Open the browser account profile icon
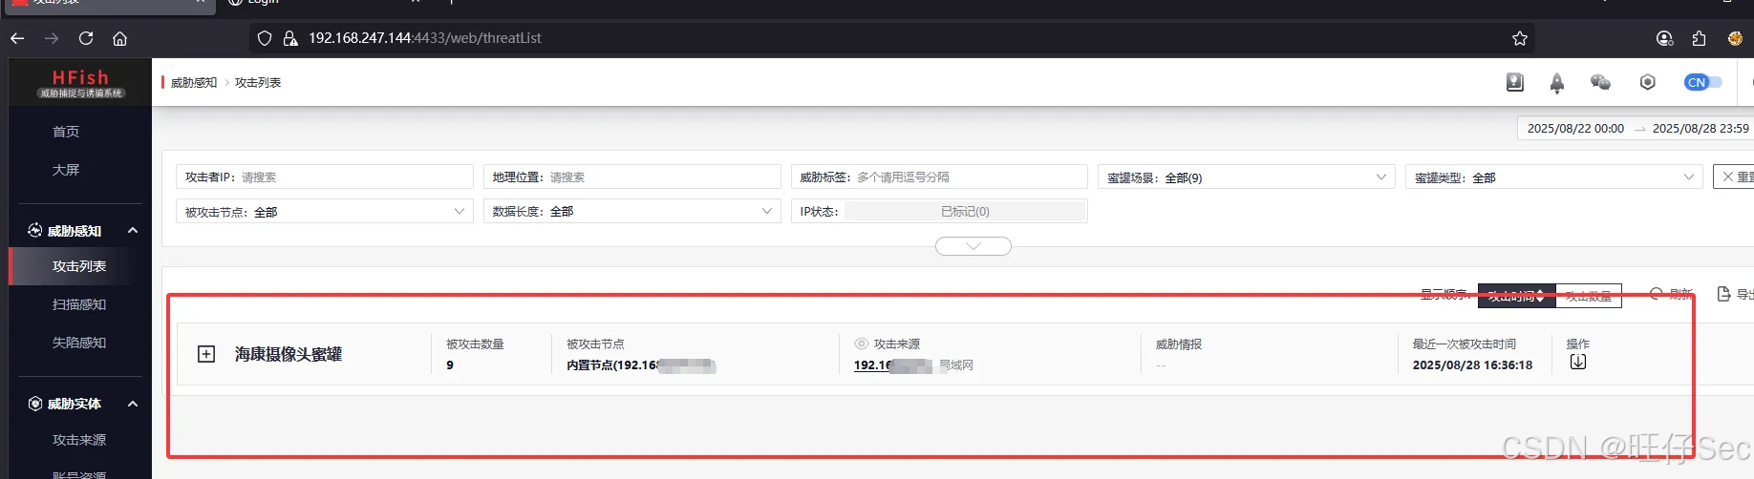This screenshot has height=479, width=1754. point(1664,38)
